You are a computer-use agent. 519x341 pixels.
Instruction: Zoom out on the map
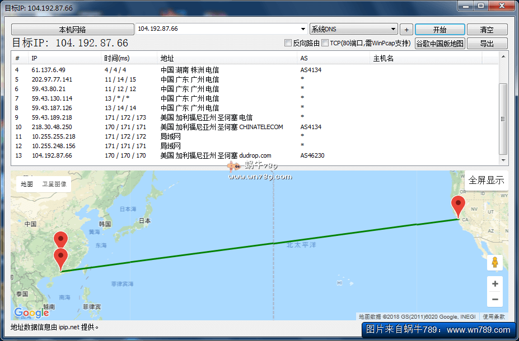pyautogui.click(x=494, y=300)
